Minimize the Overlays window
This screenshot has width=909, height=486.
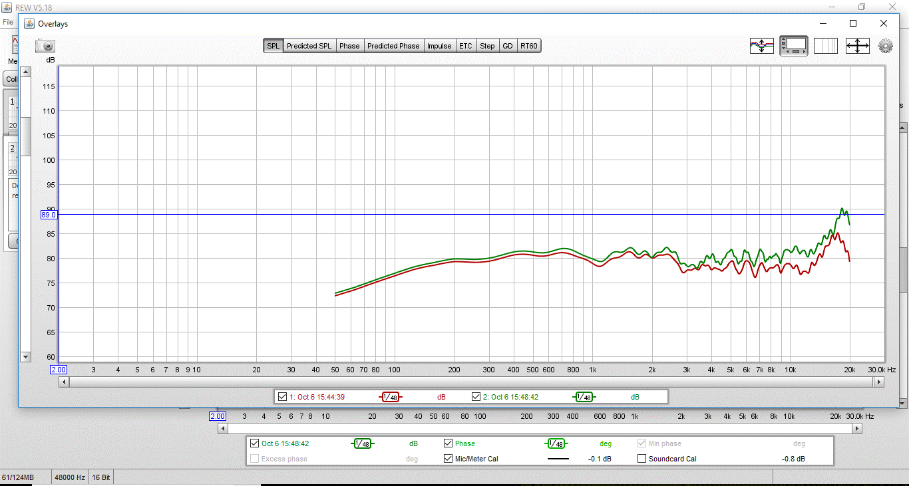[x=822, y=23]
